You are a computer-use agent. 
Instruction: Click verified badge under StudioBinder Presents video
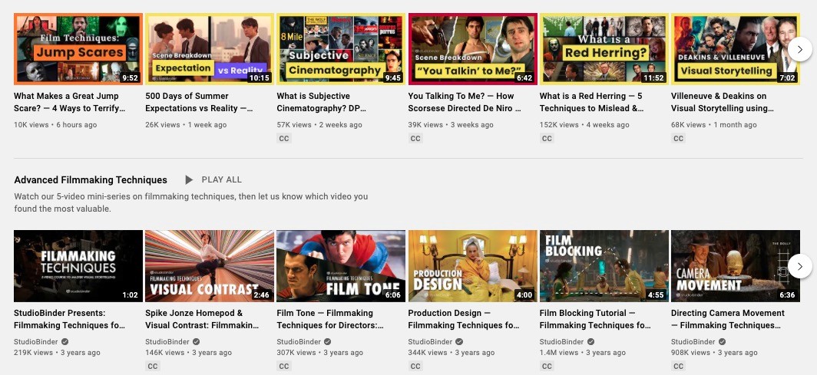pos(65,342)
